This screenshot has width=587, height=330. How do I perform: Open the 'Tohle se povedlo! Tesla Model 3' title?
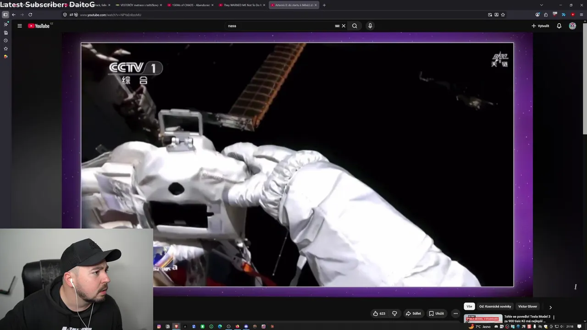[x=527, y=319]
